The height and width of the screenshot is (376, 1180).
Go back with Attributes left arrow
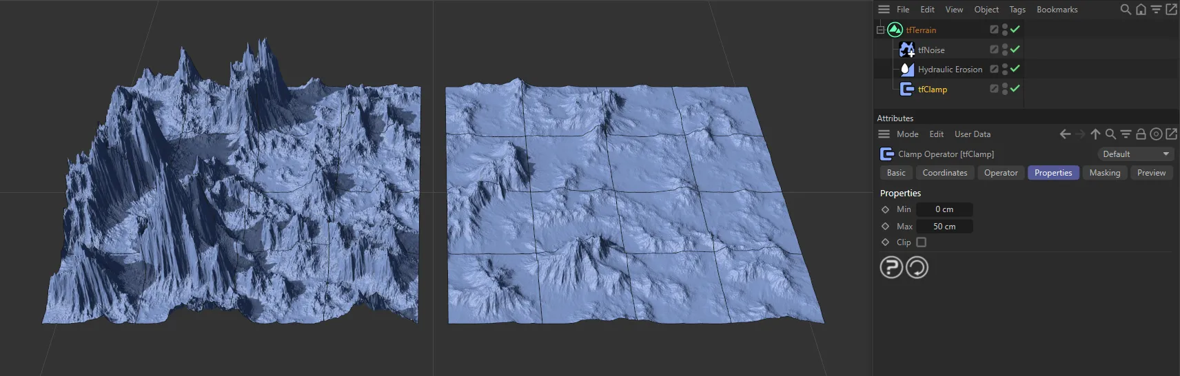tap(1065, 134)
